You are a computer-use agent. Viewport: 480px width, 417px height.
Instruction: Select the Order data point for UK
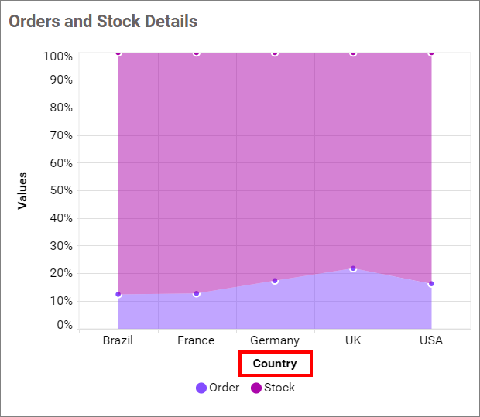pyautogui.click(x=353, y=268)
